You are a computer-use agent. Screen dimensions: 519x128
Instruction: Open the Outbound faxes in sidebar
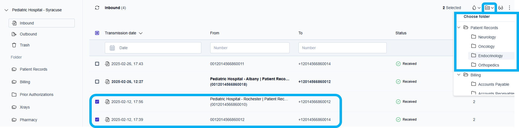(28, 34)
